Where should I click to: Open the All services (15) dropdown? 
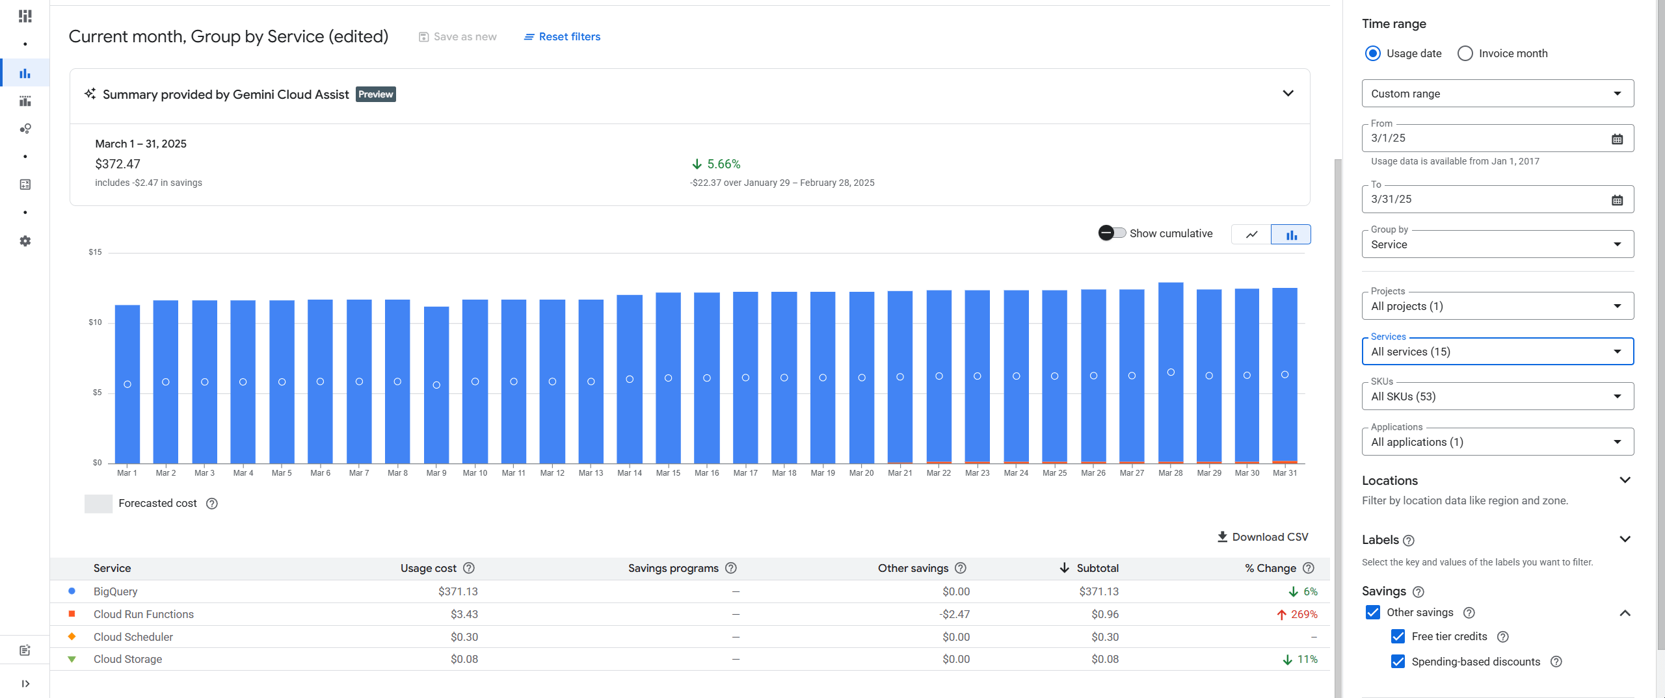tap(1497, 352)
